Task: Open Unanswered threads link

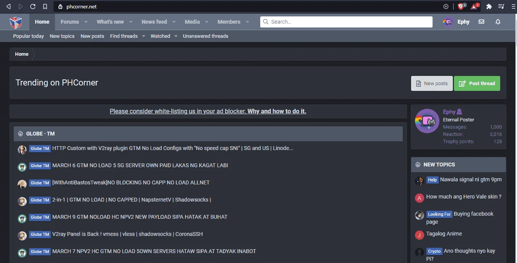Action: point(206,36)
